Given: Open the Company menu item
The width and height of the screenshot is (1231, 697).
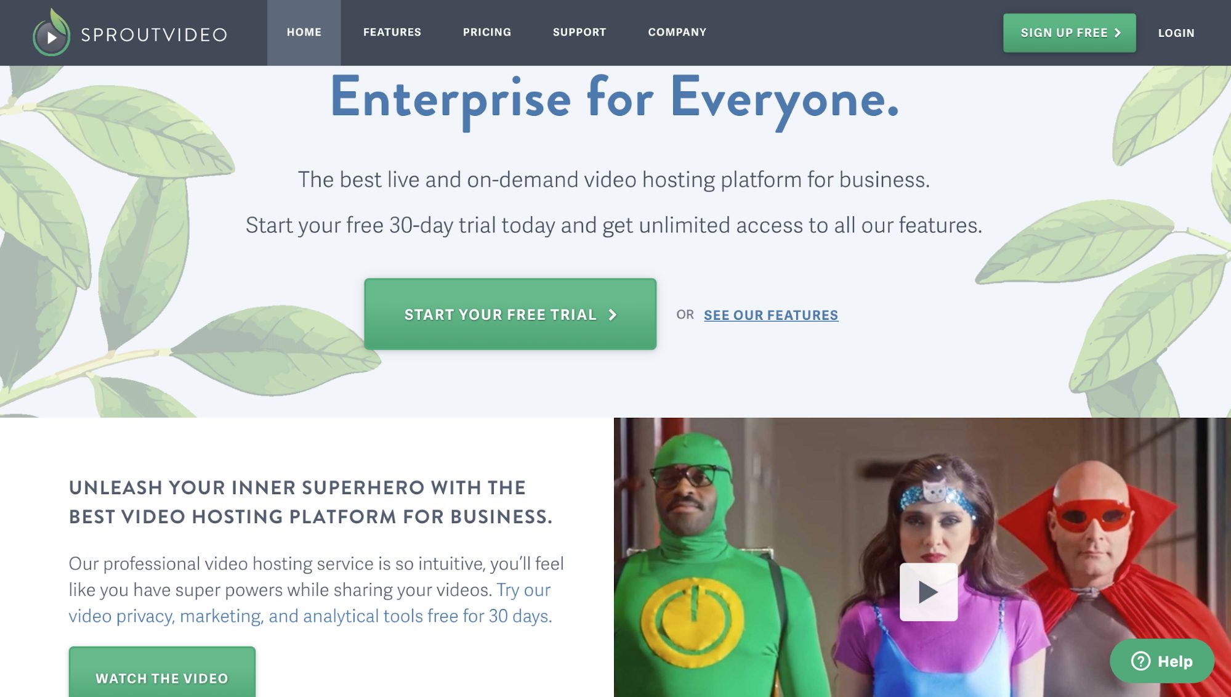Looking at the screenshot, I should click(677, 33).
